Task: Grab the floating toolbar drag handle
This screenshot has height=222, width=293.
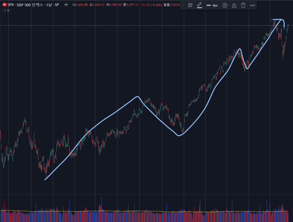Action: pos(183,5)
